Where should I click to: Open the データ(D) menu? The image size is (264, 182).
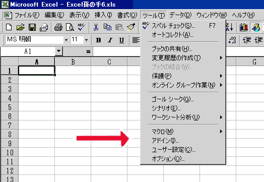coord(180,15)
